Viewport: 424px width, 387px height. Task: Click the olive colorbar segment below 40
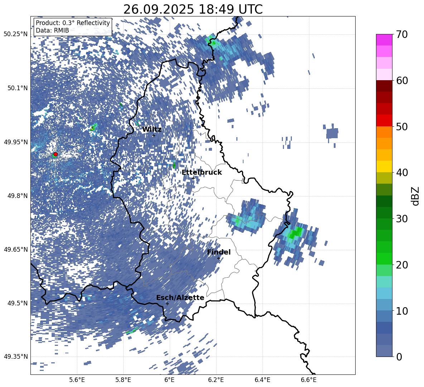[x=384, y=178]
